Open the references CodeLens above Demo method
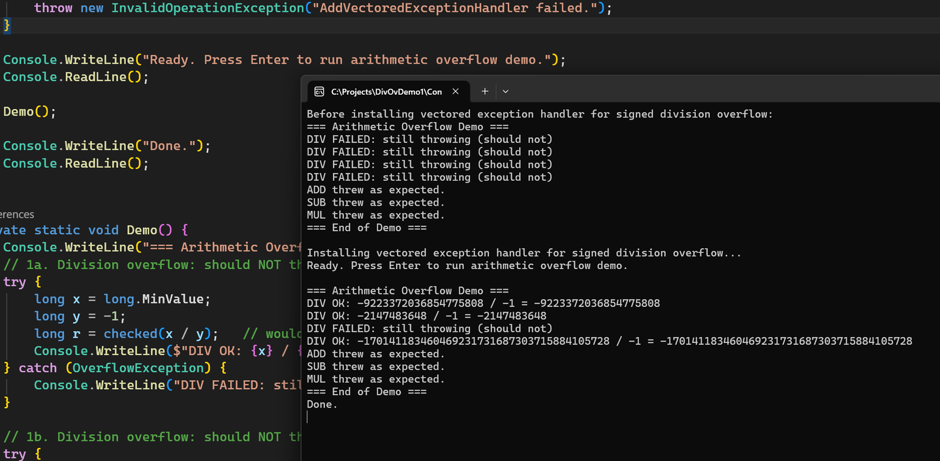 click(x=17, y=214)
